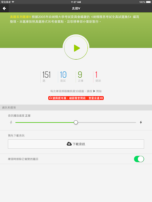Select the red 1 wrong counter

tap(98, 77)
